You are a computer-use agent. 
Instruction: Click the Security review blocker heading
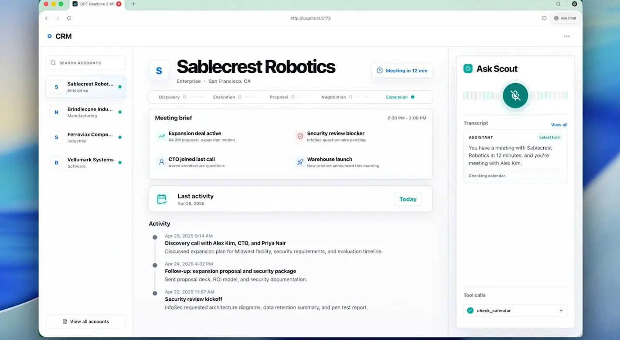[336, 133]
